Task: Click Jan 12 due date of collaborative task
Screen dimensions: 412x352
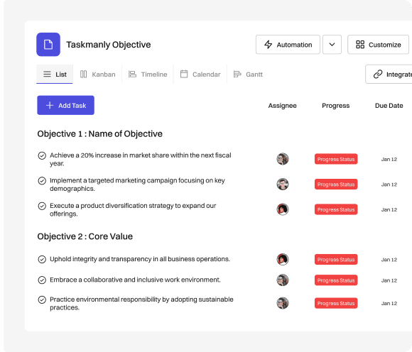Action: click(x=389, y=280)
